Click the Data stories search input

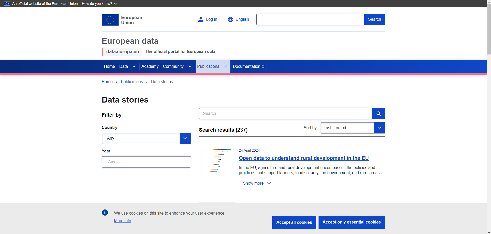286,114
